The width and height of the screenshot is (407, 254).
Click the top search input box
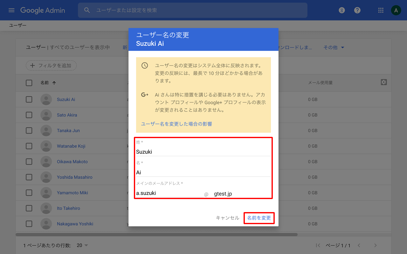coord(193,10)
